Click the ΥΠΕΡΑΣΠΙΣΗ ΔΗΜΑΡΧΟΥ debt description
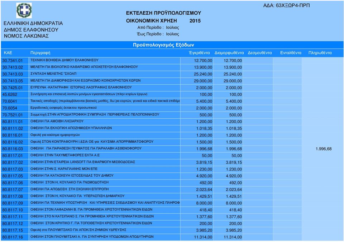 click(77, 196)
